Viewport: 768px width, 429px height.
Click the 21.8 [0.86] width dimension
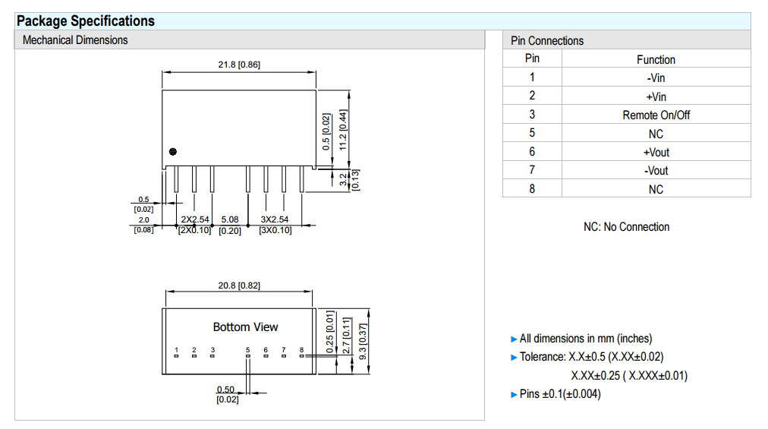point(239,65)
